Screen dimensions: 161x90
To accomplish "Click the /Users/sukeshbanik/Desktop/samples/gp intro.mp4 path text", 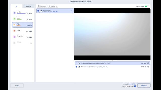I will 96,63.
